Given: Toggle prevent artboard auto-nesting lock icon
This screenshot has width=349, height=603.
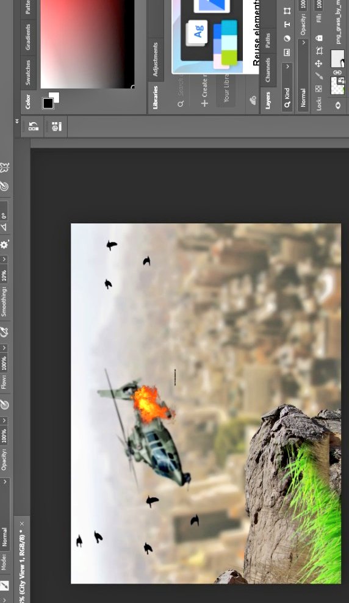Looking at the screenshot, I should (318, 51).
